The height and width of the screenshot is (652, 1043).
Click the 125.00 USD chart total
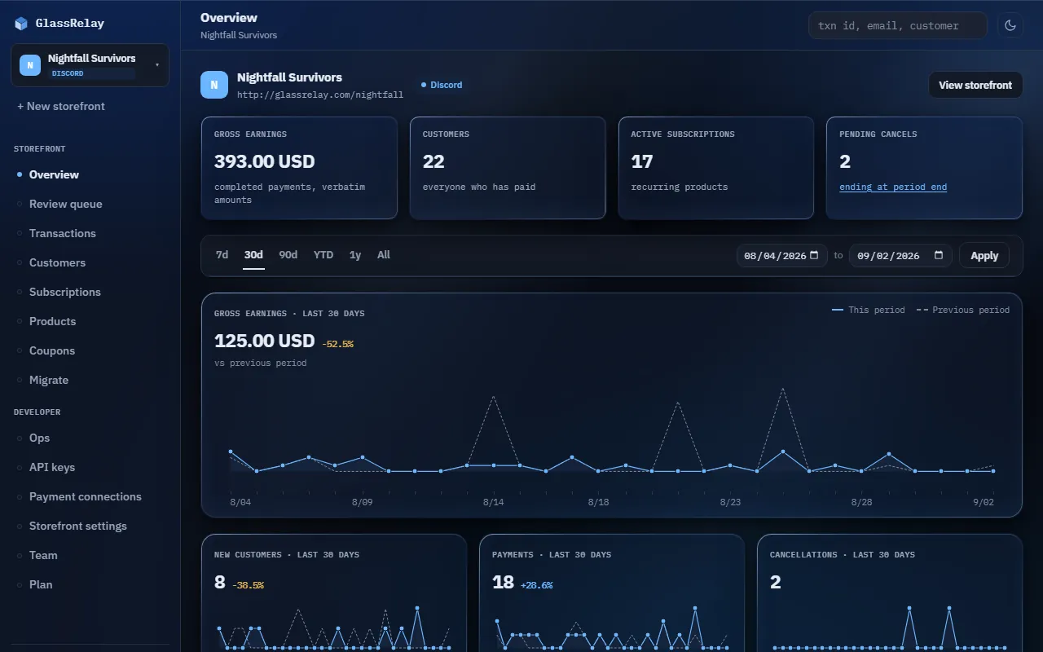264,341
